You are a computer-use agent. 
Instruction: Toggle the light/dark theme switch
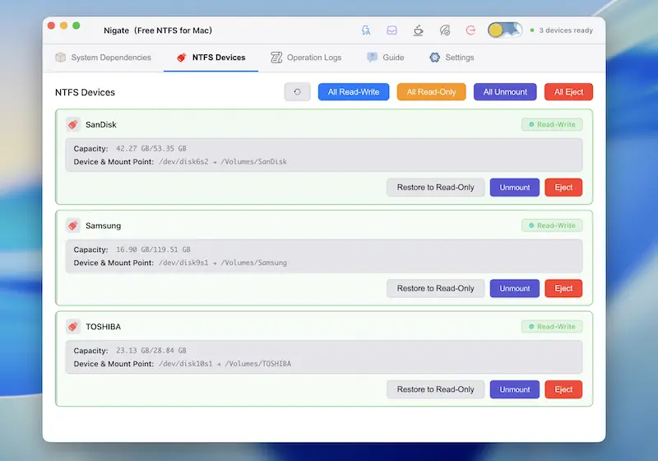tap(505, 30)
